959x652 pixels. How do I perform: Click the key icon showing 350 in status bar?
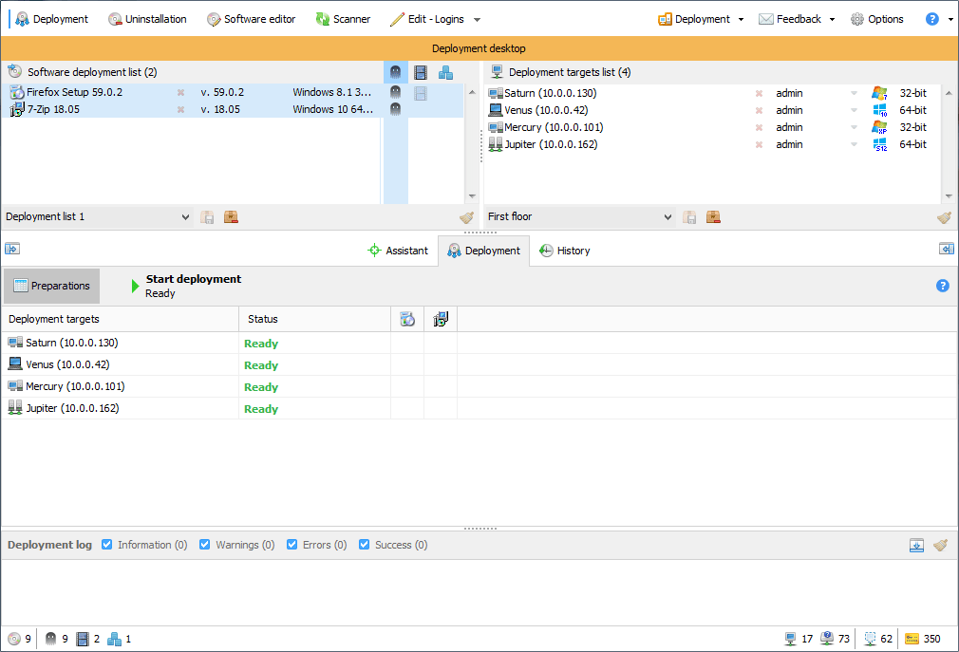(912, 639)
